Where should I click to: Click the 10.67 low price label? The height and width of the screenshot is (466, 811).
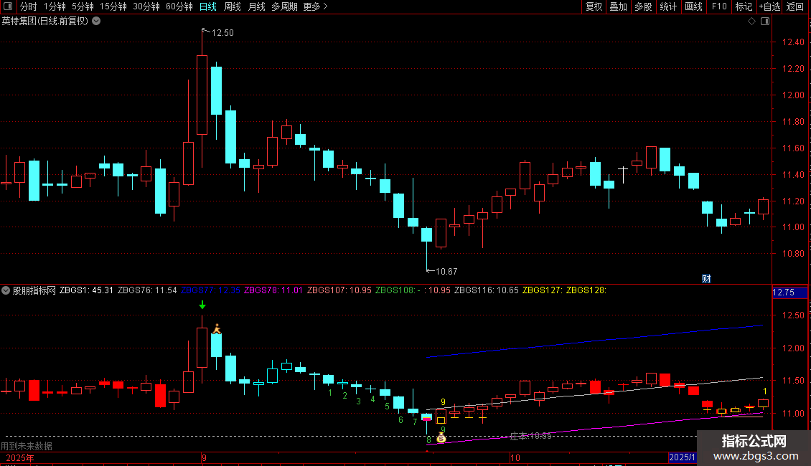pos(446,271)
